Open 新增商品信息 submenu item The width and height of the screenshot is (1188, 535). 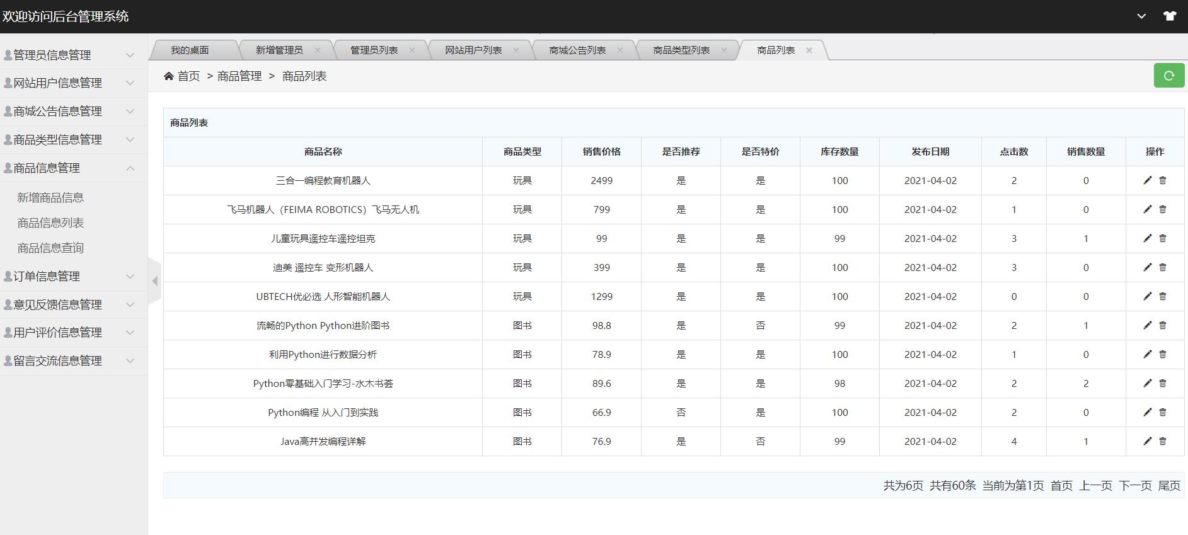pyautogui.click(x=50, y=197)
